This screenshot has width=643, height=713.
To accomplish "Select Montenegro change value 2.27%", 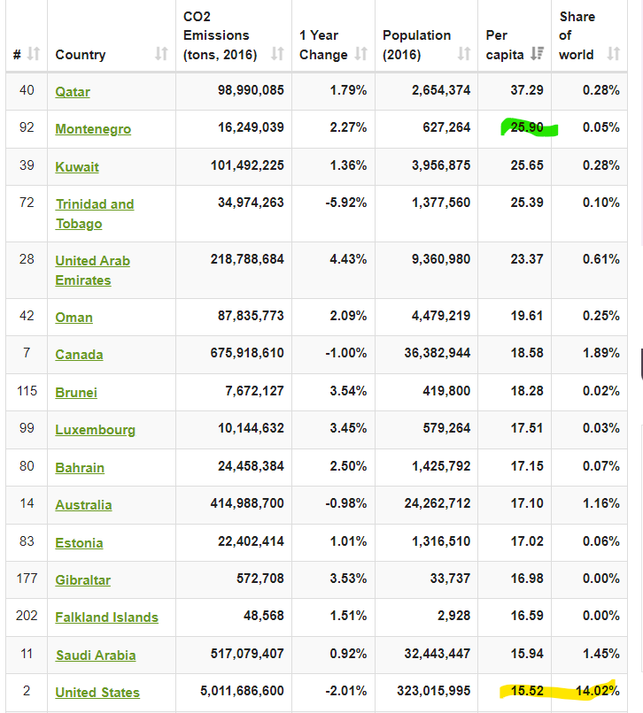I will [x=348, y=127].
